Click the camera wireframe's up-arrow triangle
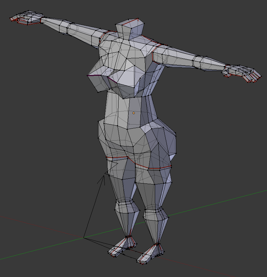The image size is (267, 277). coord(102,180)
